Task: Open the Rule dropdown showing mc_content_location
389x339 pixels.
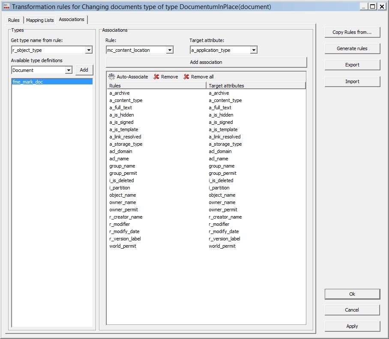Action: [170, 50]
